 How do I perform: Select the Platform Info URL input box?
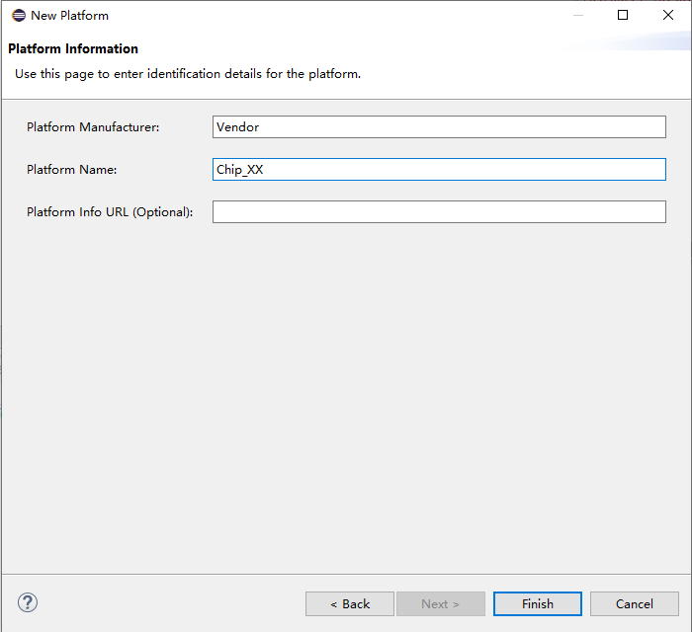[x=439, y=212]
